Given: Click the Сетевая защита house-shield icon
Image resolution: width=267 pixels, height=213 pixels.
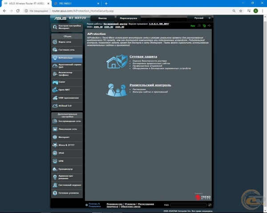Looking at the screenshot, I should coord(117,62).
